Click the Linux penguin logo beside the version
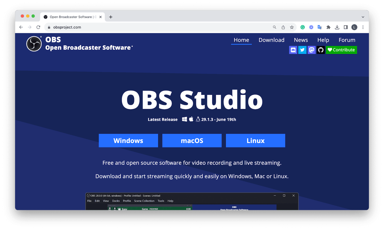Image resolution: width=384 pixels, height=230 pixels. click(x=198, y=119)
